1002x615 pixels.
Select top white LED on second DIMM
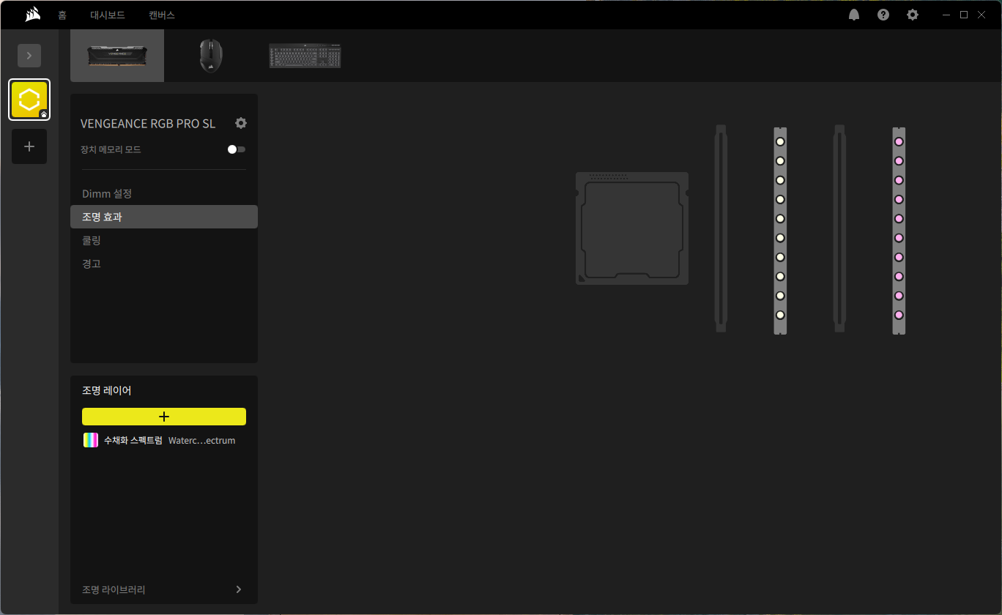coord(780,142)
